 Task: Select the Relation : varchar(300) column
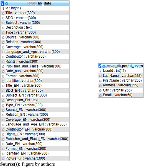tap(35, 42)
